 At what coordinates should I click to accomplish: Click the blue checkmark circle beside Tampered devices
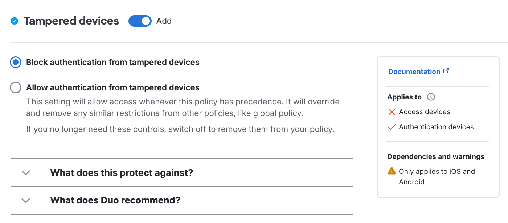click(x=14, y=21)
